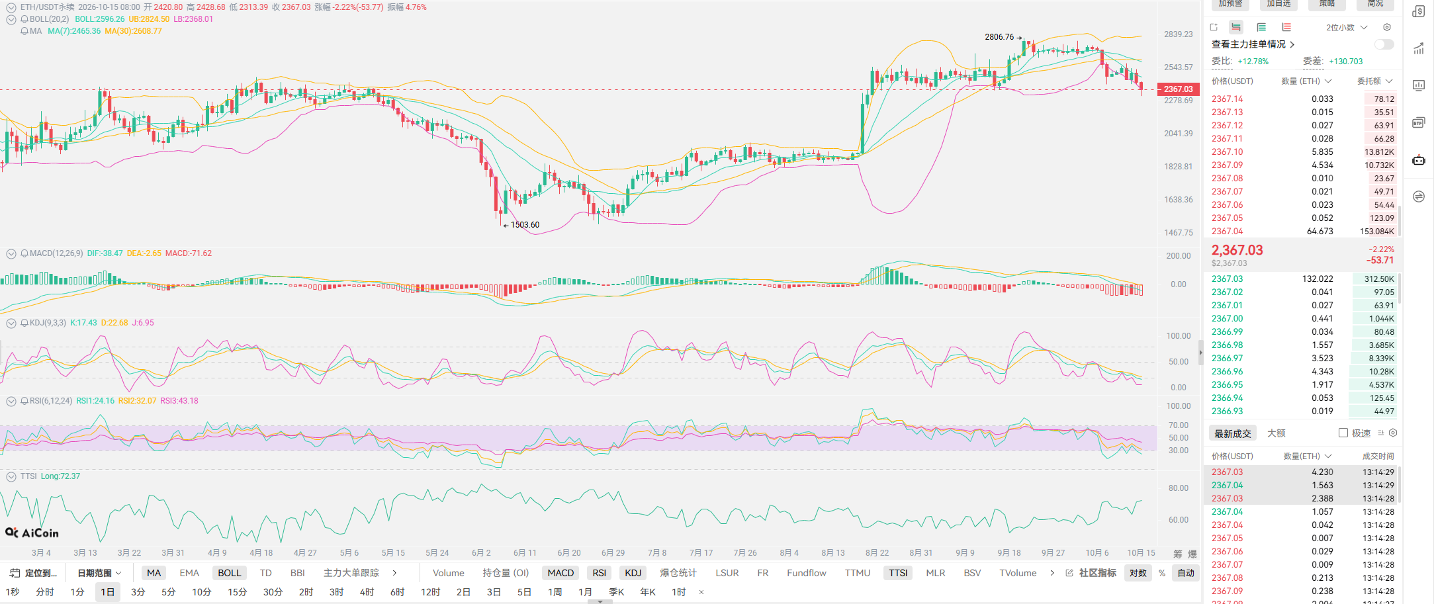Open the dollar document sidebar icon
Viewport: 1434px width, 604px height.
[1418, 11]
